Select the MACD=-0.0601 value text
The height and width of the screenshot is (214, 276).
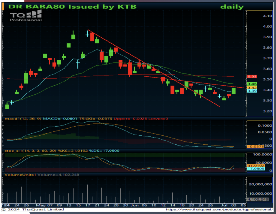[x=60, y=119]
